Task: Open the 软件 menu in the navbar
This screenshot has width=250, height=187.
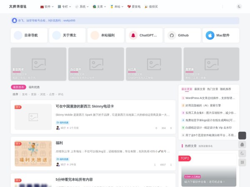Action: pyautogui.click(x=47, y=7)
